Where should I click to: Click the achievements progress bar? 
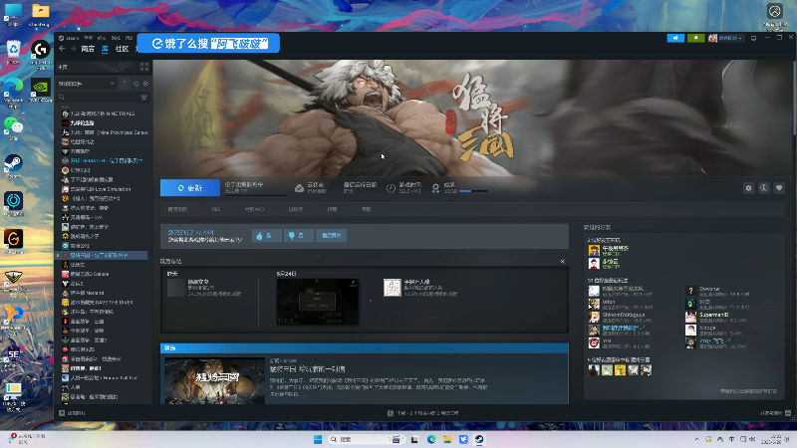pyautogui.click(x=473, y=191)
